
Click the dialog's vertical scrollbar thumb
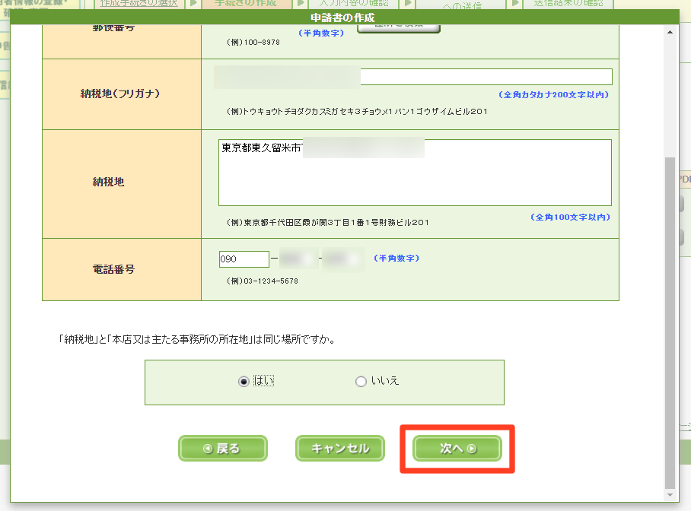point(670,319)
